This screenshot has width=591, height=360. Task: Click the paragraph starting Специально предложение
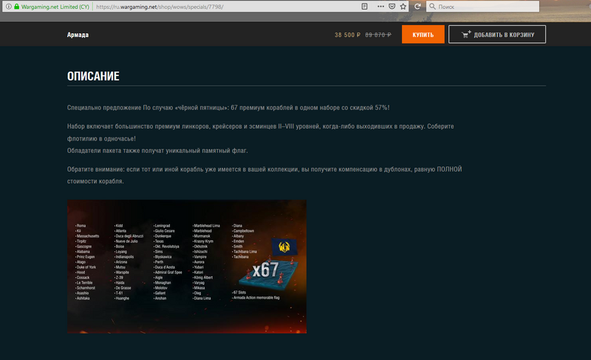coord(228,108)
